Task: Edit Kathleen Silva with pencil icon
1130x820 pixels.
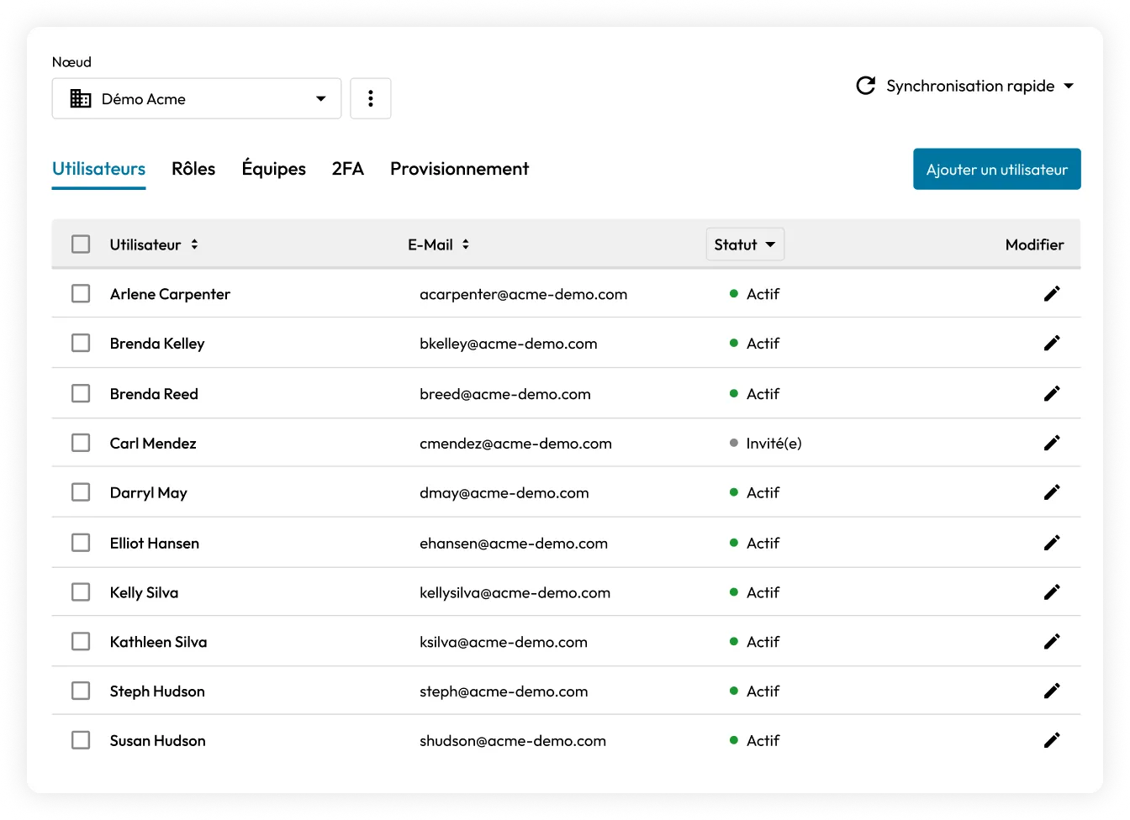Action: coord(1052,642)
